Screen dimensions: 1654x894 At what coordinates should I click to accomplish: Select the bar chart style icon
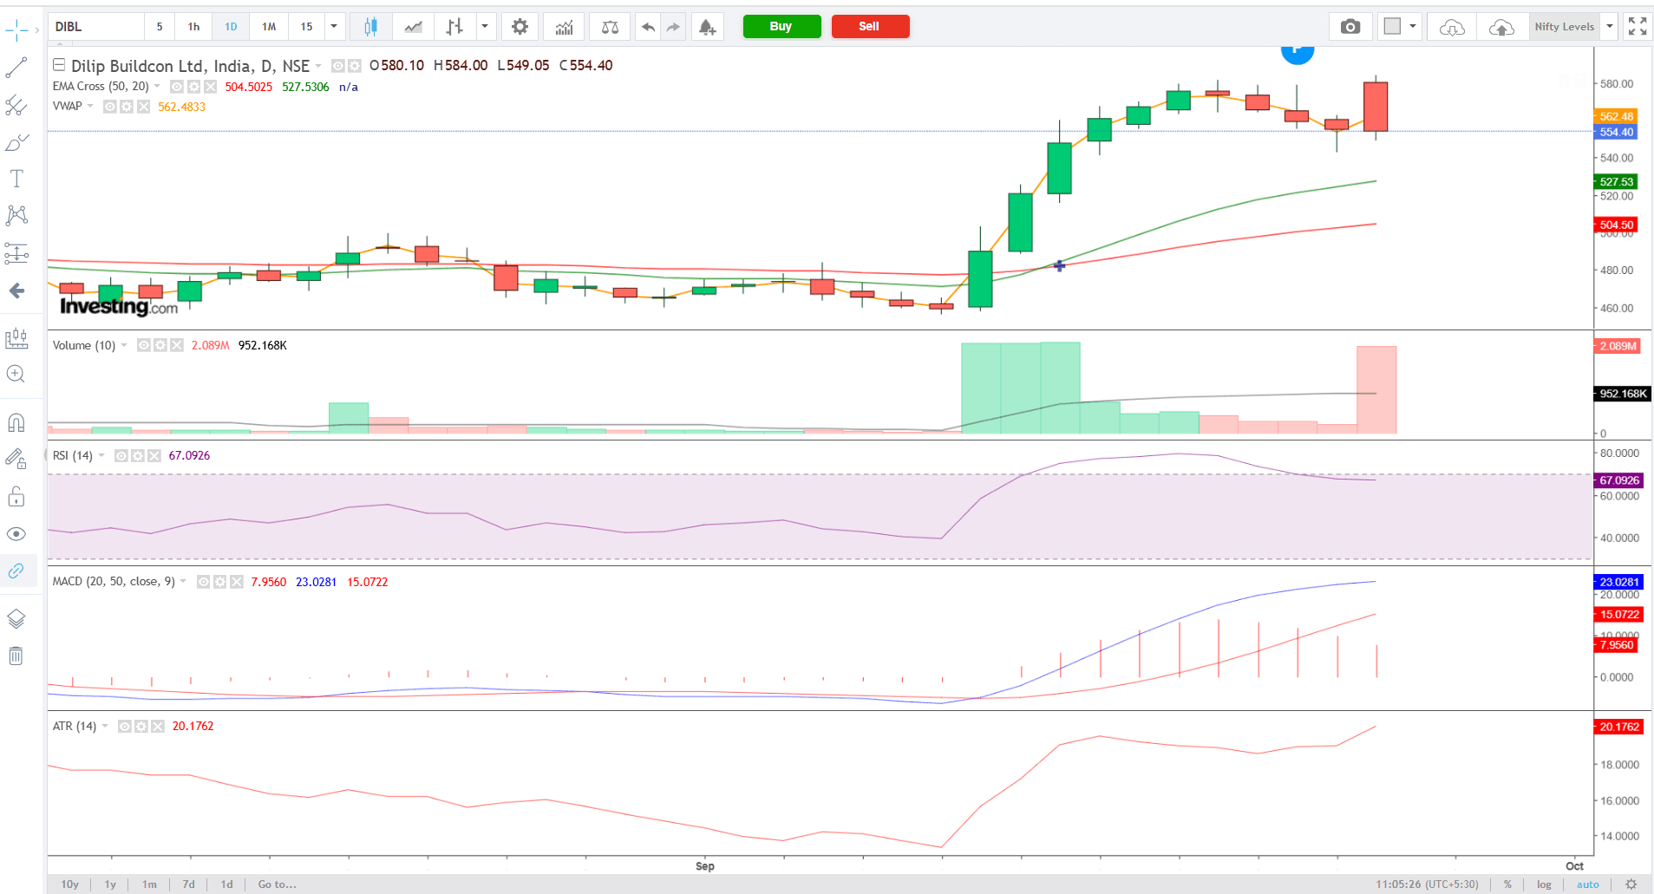click(x=454, y=27)
